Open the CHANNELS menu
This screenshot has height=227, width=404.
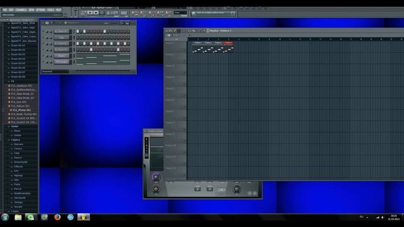21,10
